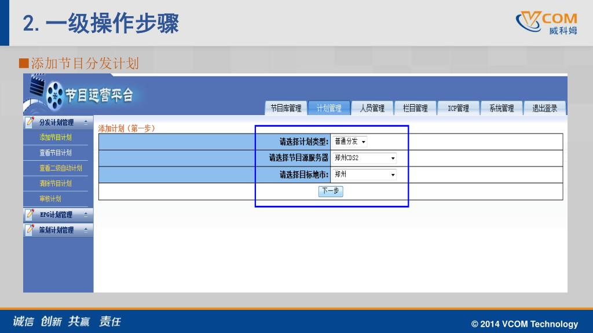
Task: Click the pencil icon beside 分发计划管理
Action: pyautogui.click(x=30, y=123)
